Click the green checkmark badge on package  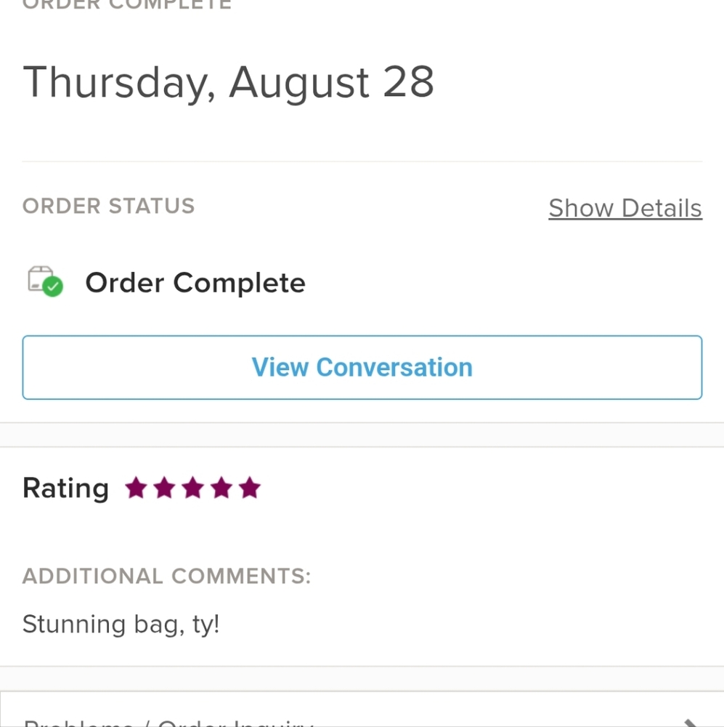pyautogui.click(x=53, y=286)
